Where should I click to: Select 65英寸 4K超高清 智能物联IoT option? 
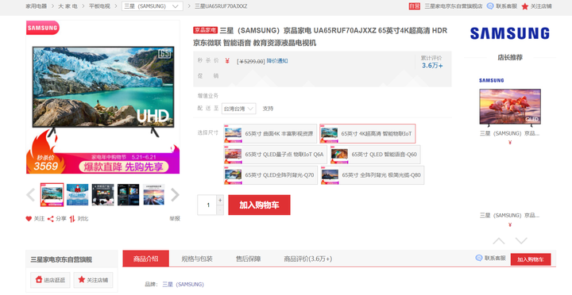tap(367, 134)
